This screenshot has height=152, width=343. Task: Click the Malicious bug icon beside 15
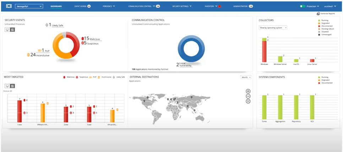pyautogui.click(x=82, y=38)
